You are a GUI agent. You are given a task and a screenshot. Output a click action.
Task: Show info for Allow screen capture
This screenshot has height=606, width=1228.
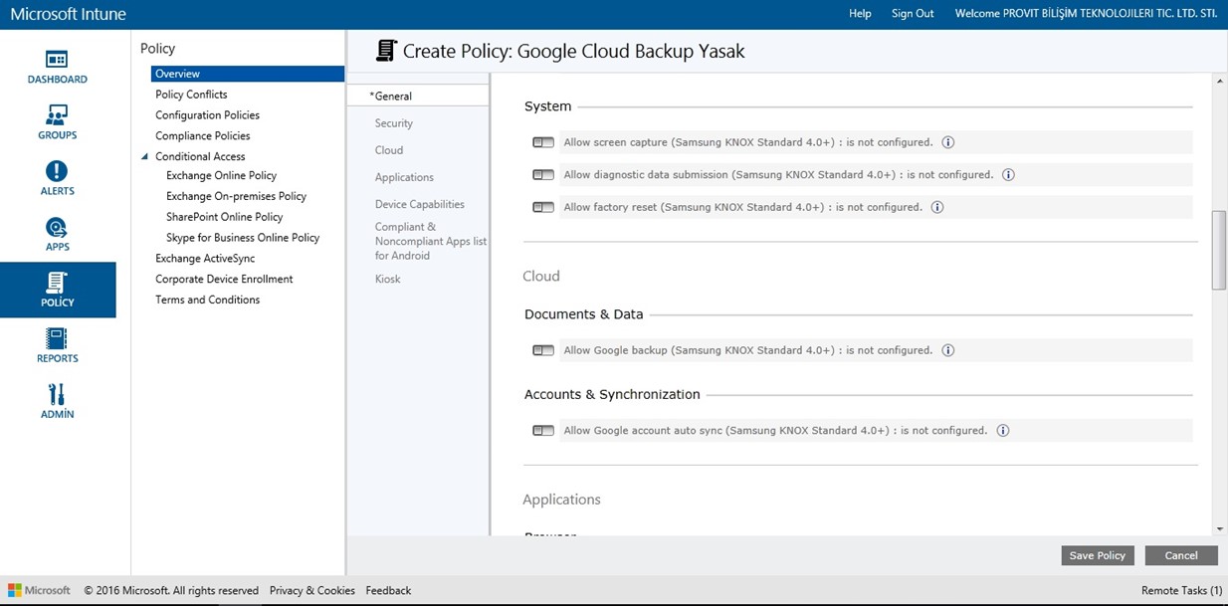point(948,142)
